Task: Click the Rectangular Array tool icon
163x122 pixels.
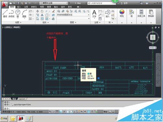Action: point(47,19)
